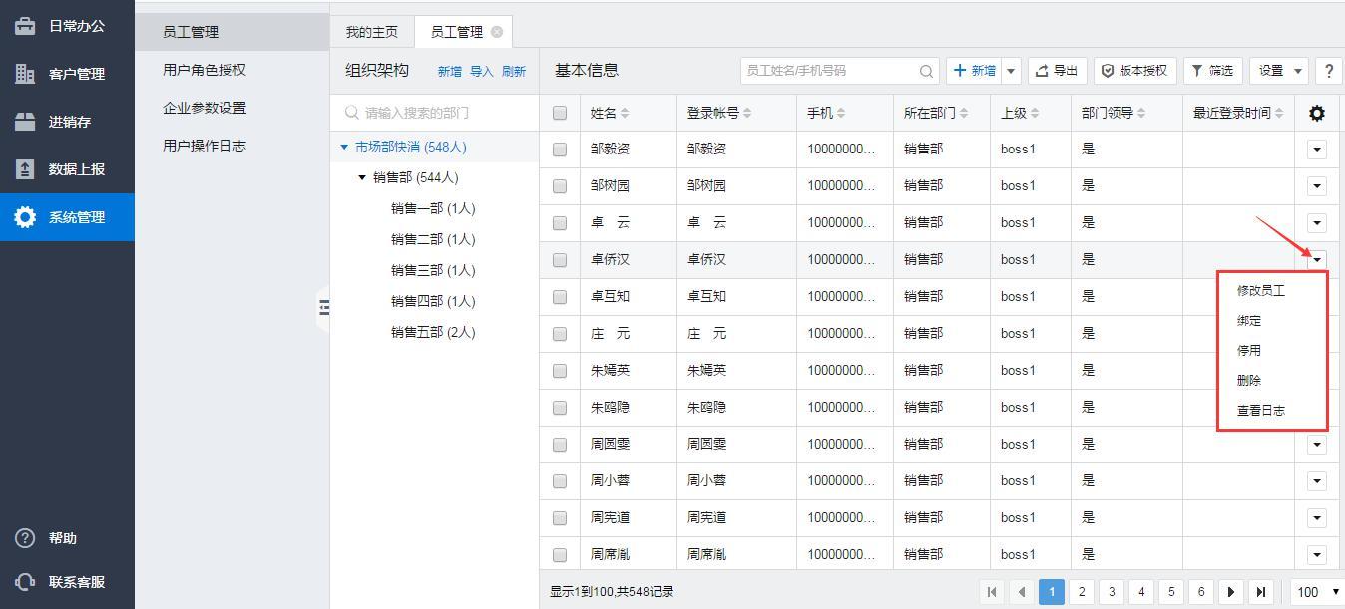The height and width of the screenshot is (609, 1345).
Task: Click the 客户管理 building icon
Action: [x=25, y=74]
